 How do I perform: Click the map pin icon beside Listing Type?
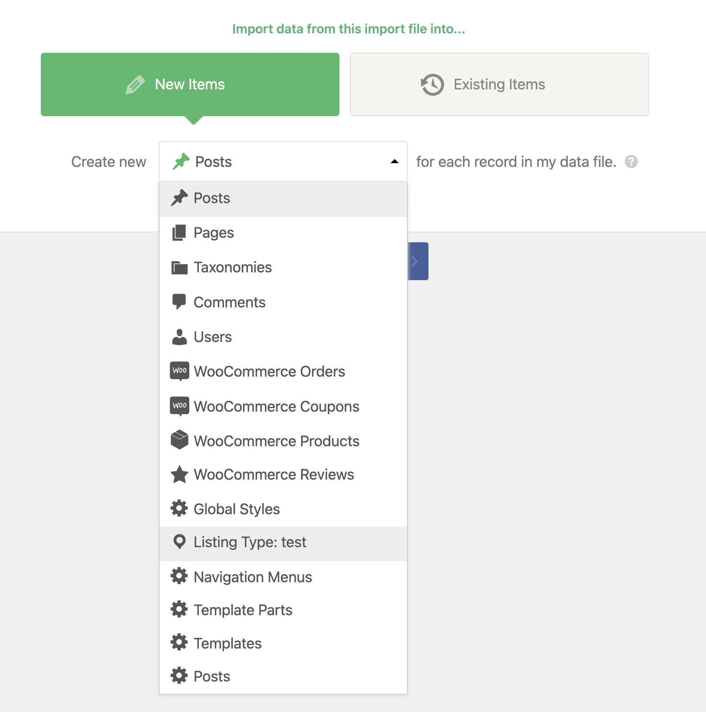pyautogui.click(x=179, y=542)
